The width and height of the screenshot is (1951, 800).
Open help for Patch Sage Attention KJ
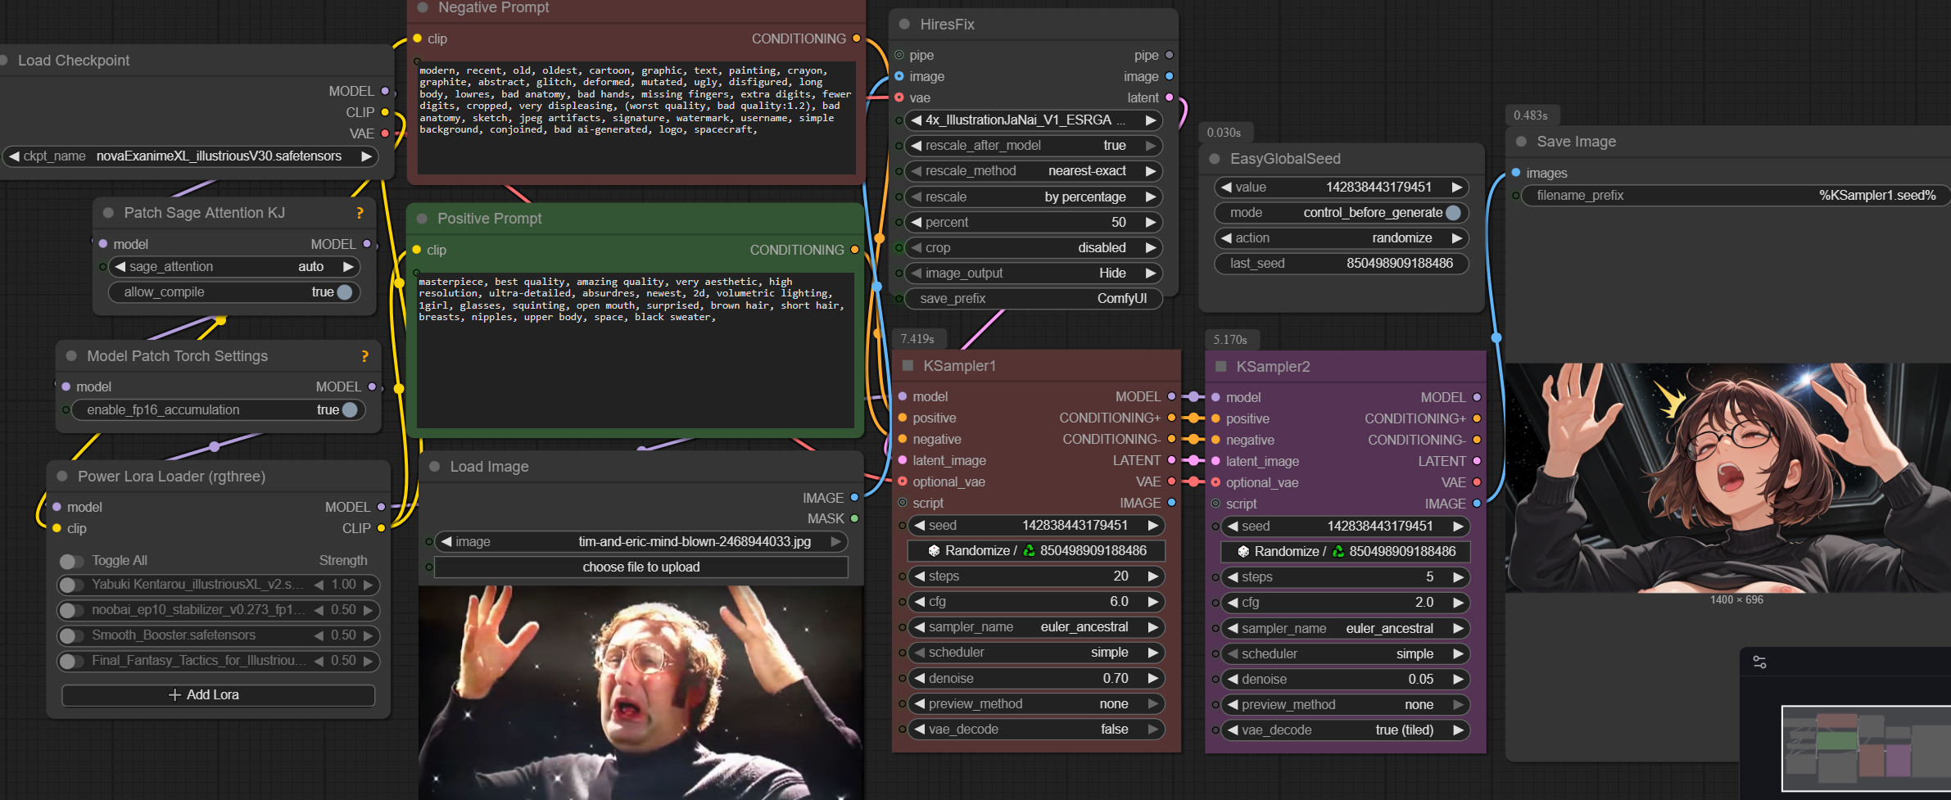click(x=360, y=213)
